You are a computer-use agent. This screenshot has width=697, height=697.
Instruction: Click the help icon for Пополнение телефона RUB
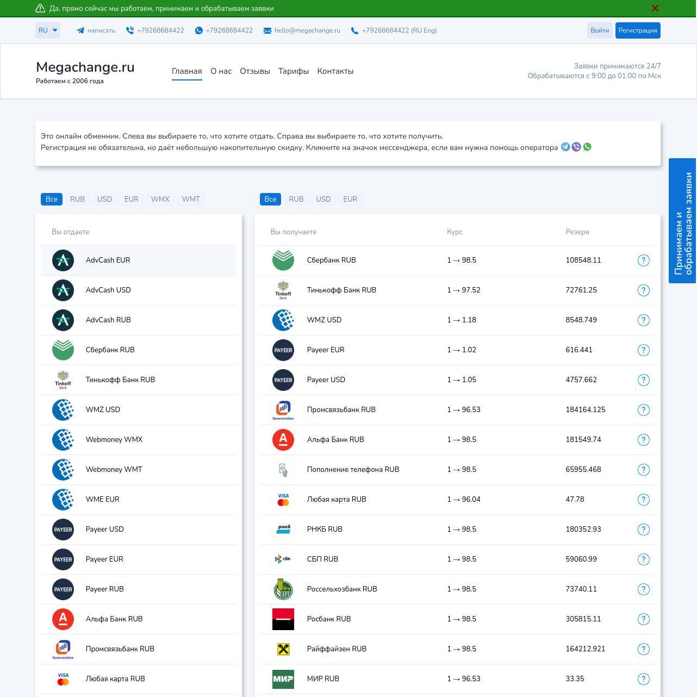tap(643, 470)
